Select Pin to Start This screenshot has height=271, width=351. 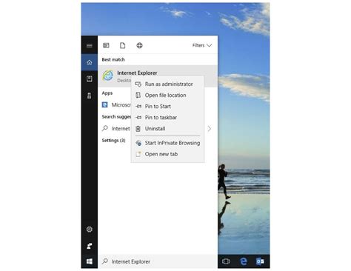168,107
